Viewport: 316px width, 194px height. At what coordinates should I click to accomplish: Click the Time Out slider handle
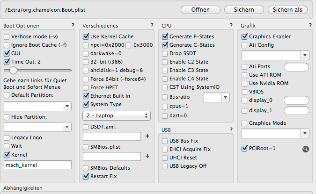click(x=13, y=70)
